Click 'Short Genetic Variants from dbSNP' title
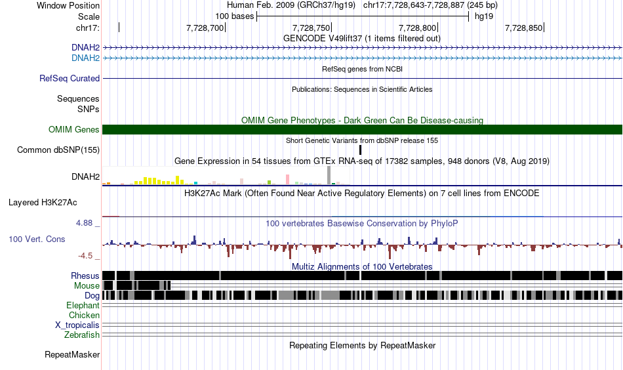Viewport: 623px width, 370px height. [362, 140]
